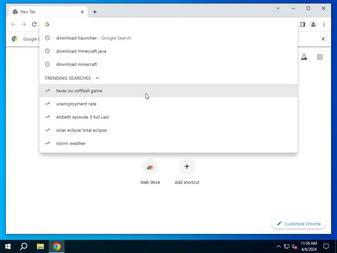Screen dimensions: 337x253
Task: Click the Add shortcut plus icon
Action: coord(187,166)
